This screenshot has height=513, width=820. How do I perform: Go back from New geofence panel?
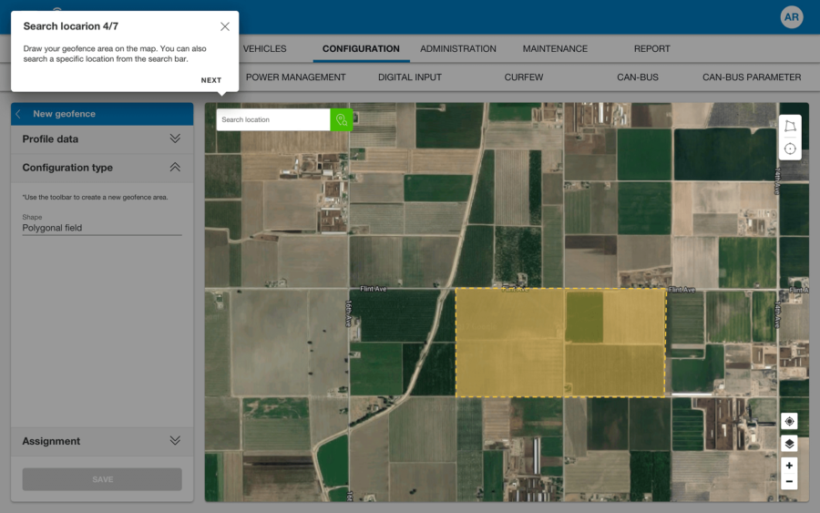click(18, 114)
